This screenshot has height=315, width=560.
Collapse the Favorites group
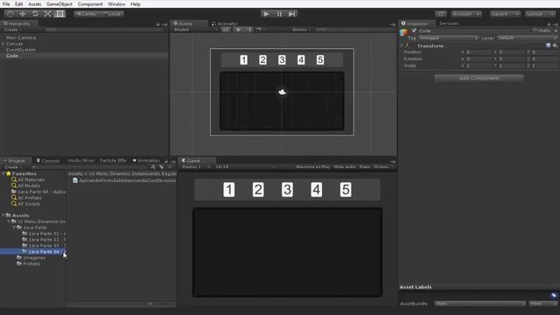(3, 173)
